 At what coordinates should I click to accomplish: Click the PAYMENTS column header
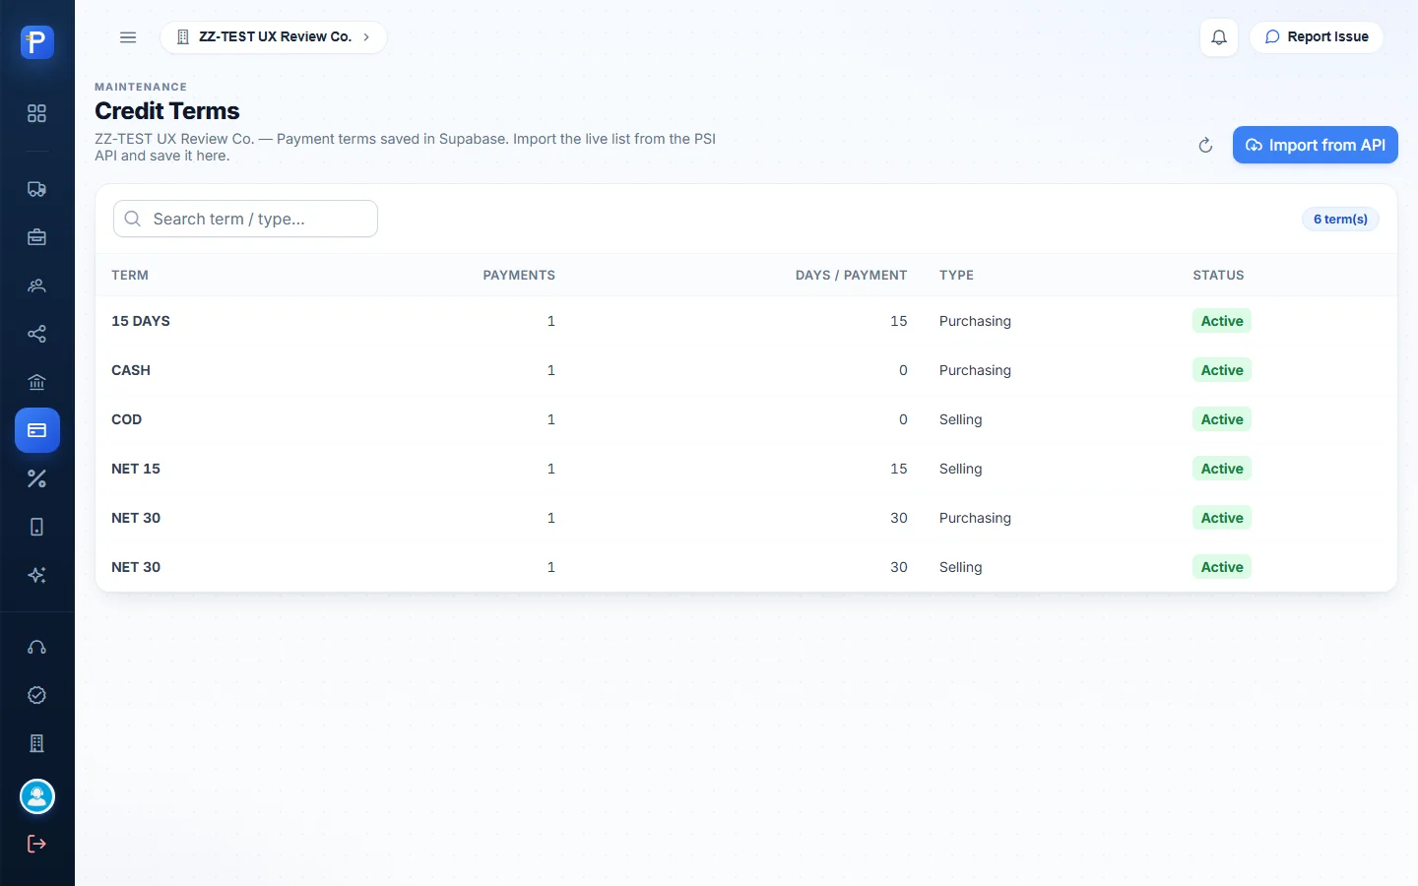pos(519,276)
